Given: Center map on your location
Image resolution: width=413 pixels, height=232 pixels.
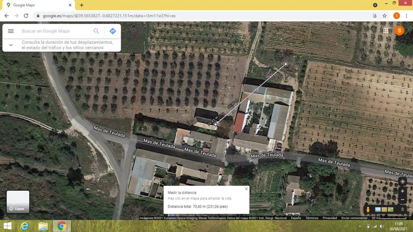Looking at the screenshot, I should (x=403, y=182).
